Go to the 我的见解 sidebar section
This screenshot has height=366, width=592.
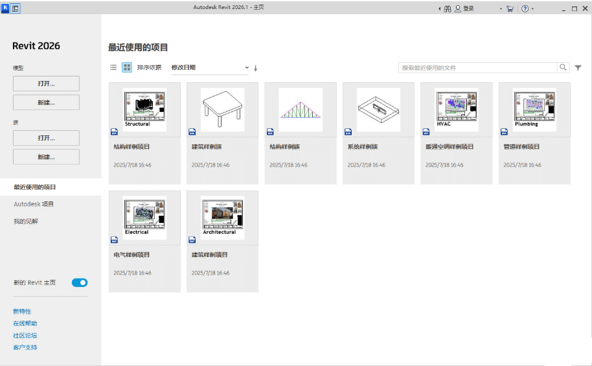point(26,221)
